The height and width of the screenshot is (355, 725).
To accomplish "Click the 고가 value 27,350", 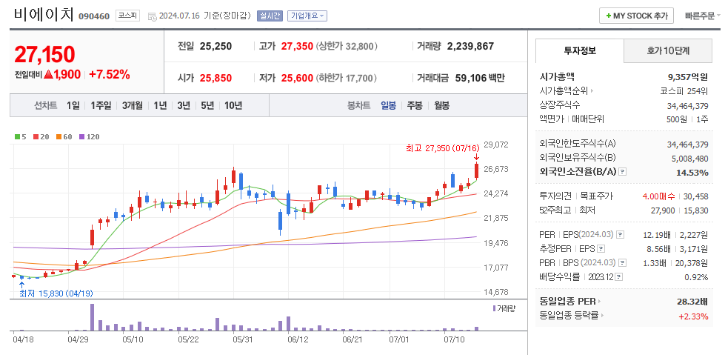I will (297, 46).
